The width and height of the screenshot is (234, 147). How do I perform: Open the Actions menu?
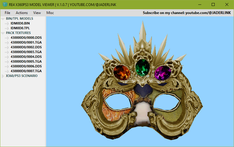pos(22,13)
